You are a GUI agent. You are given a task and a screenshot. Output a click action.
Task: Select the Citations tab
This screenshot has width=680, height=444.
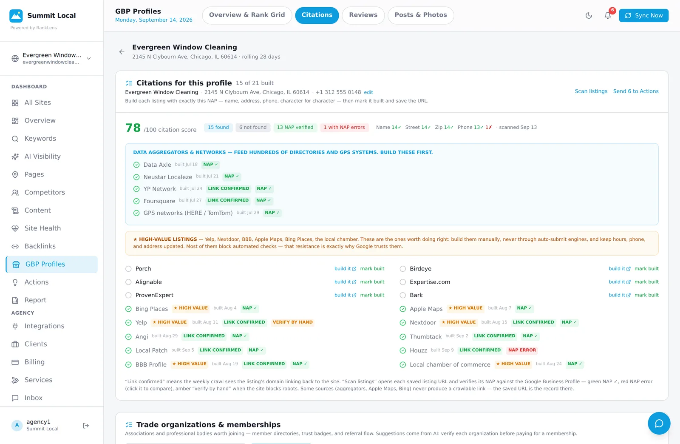click(317, 15)
